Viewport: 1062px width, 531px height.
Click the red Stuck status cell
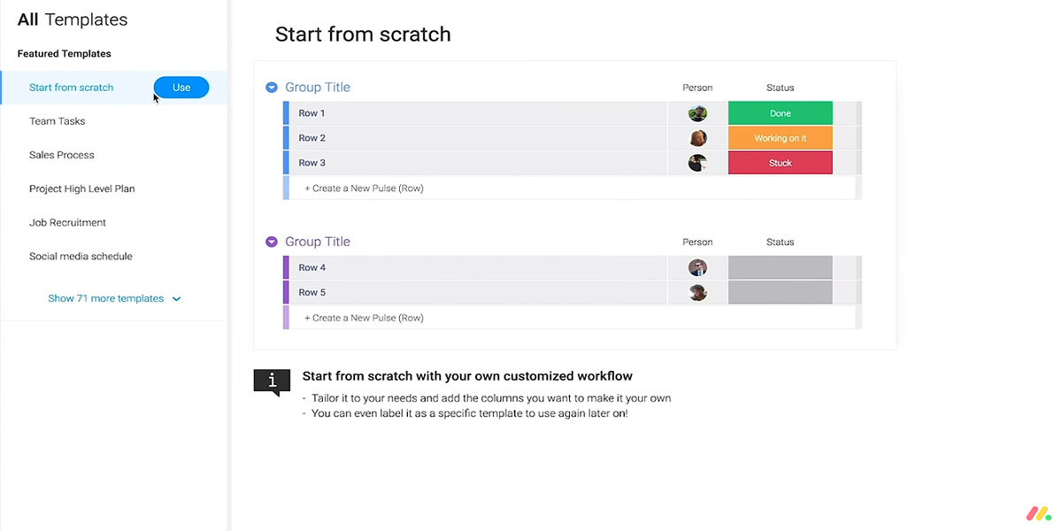pos(780,163)
